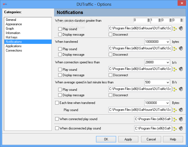
Task: Click the Apply button
Action: pyautogui.click(x=128, y=139)
